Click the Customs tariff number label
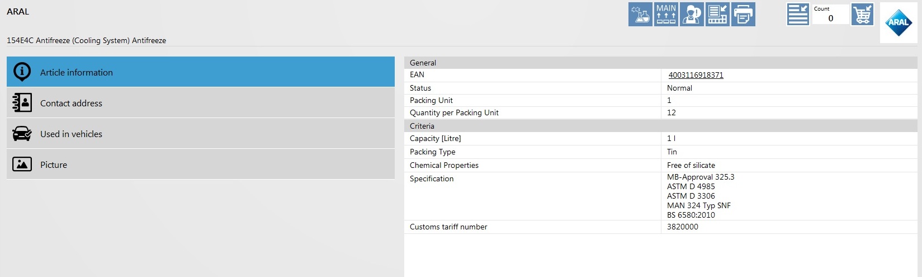Viewport: 922px width, 277px height. tap(448, 227)
